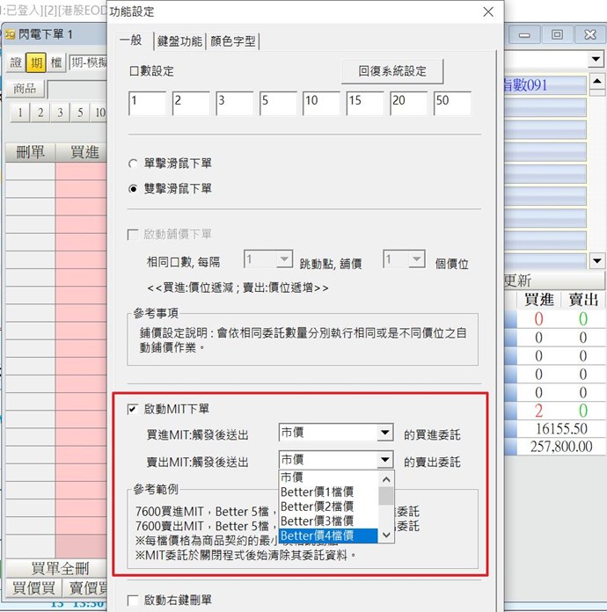
Task: Click the 閃電下單 window title icon
Action: (11, 34)
